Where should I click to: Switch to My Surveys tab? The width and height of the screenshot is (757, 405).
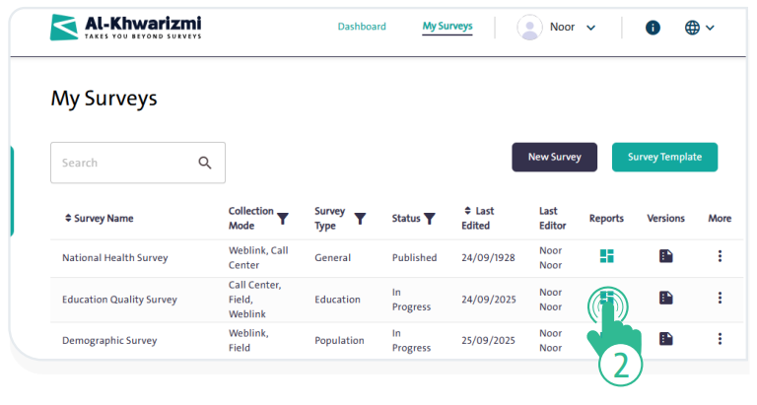tap(447, 27)
